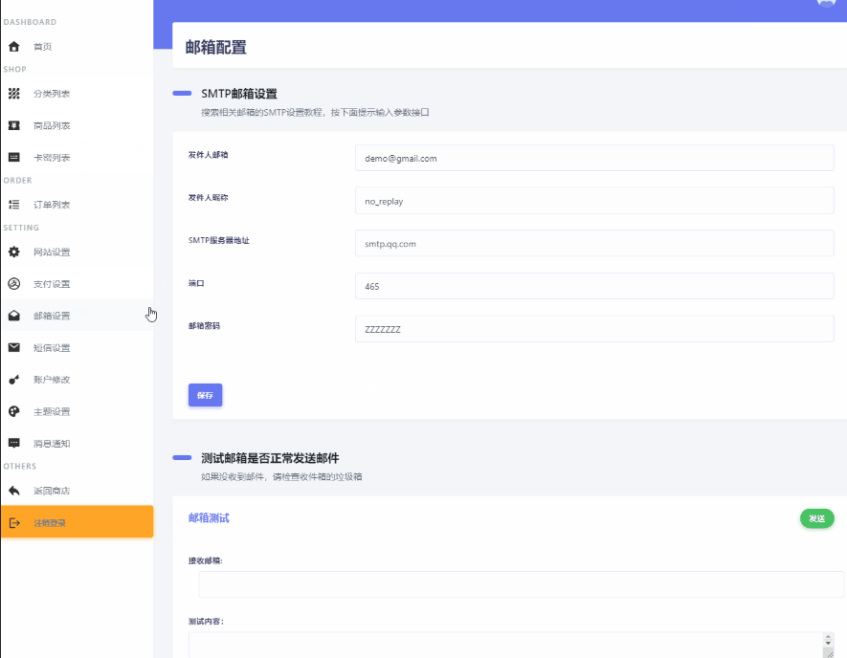Click the home icon beside 首页
The image size is (847, 658).
14,47
